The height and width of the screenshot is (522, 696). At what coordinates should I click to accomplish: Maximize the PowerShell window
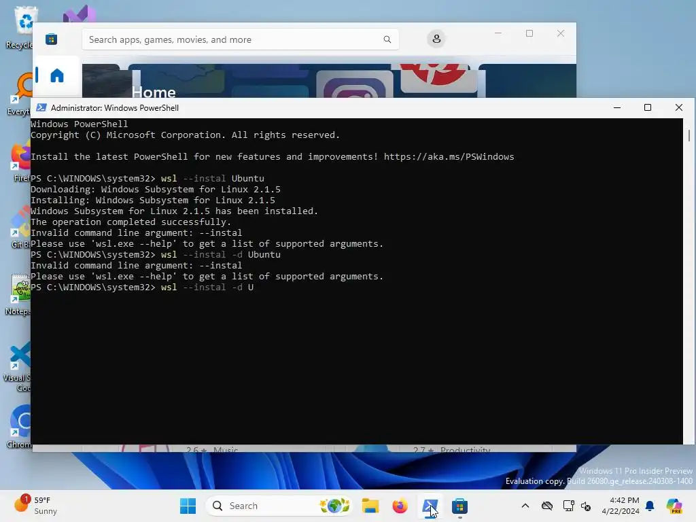[x=648, y=107]
